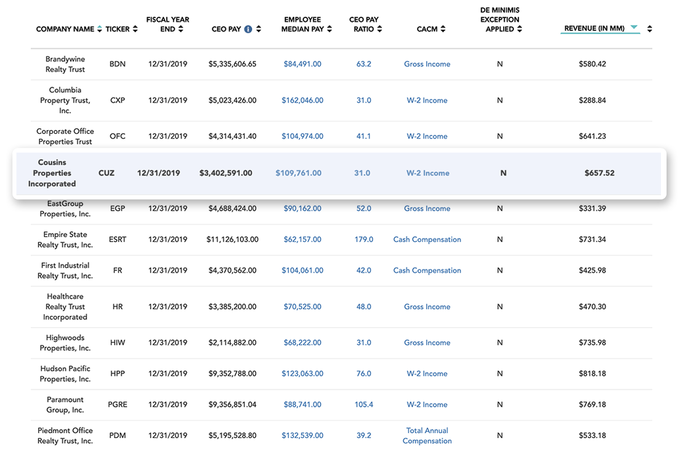The width and height of the screenshot is (679, 452).
Task: Select ticker PGRE cell
Action: pos(118,405)
